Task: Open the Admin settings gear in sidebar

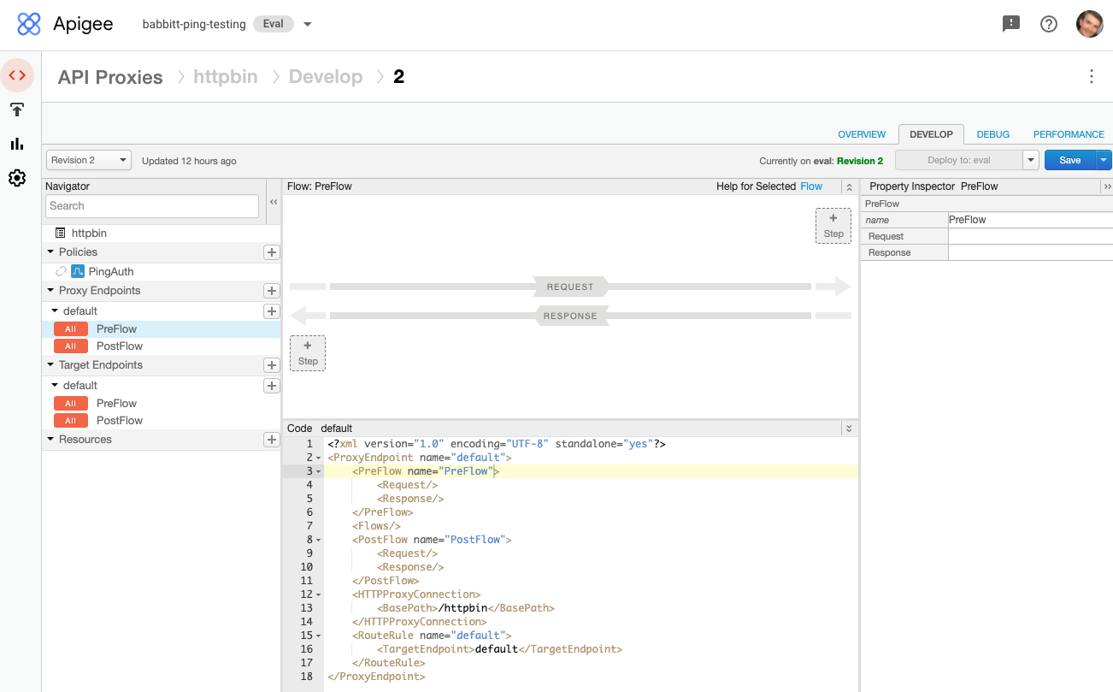Action: click(x=17, y=178)
